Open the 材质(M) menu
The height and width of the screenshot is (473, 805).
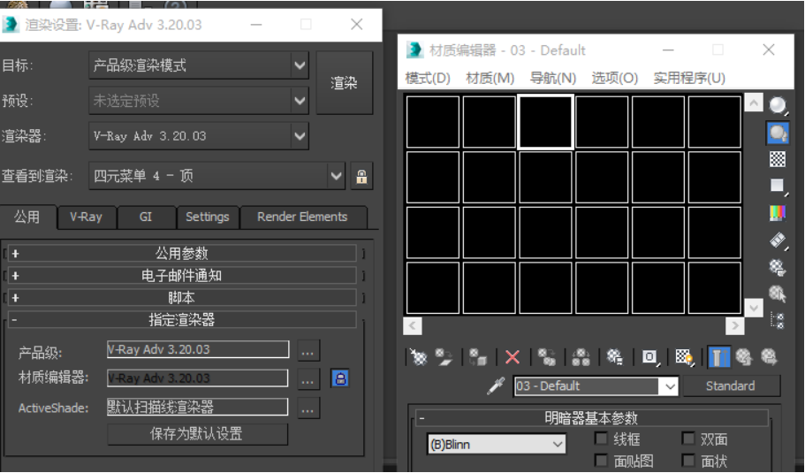(x=490, y=78)
